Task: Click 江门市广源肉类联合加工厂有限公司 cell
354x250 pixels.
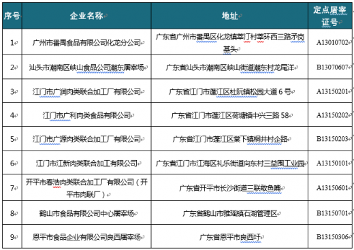Action: (86, 139)
